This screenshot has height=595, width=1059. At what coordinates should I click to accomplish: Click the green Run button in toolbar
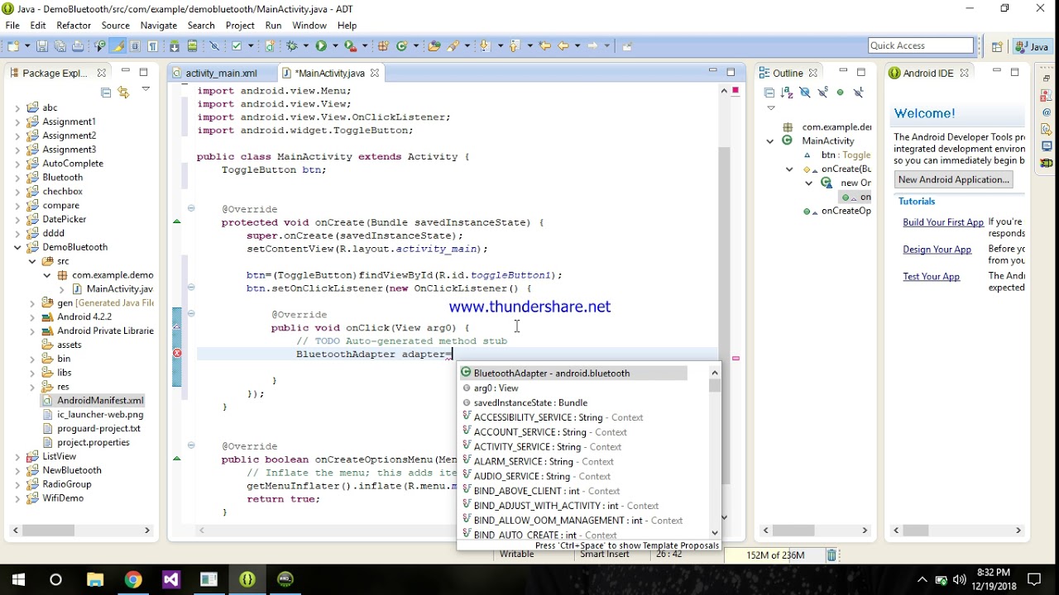321,46
